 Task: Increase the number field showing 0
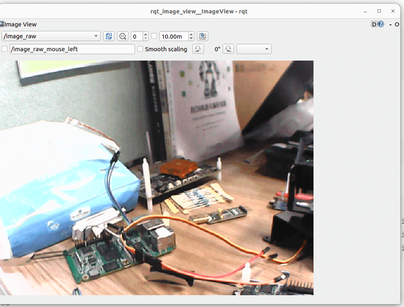click(146, 34)
